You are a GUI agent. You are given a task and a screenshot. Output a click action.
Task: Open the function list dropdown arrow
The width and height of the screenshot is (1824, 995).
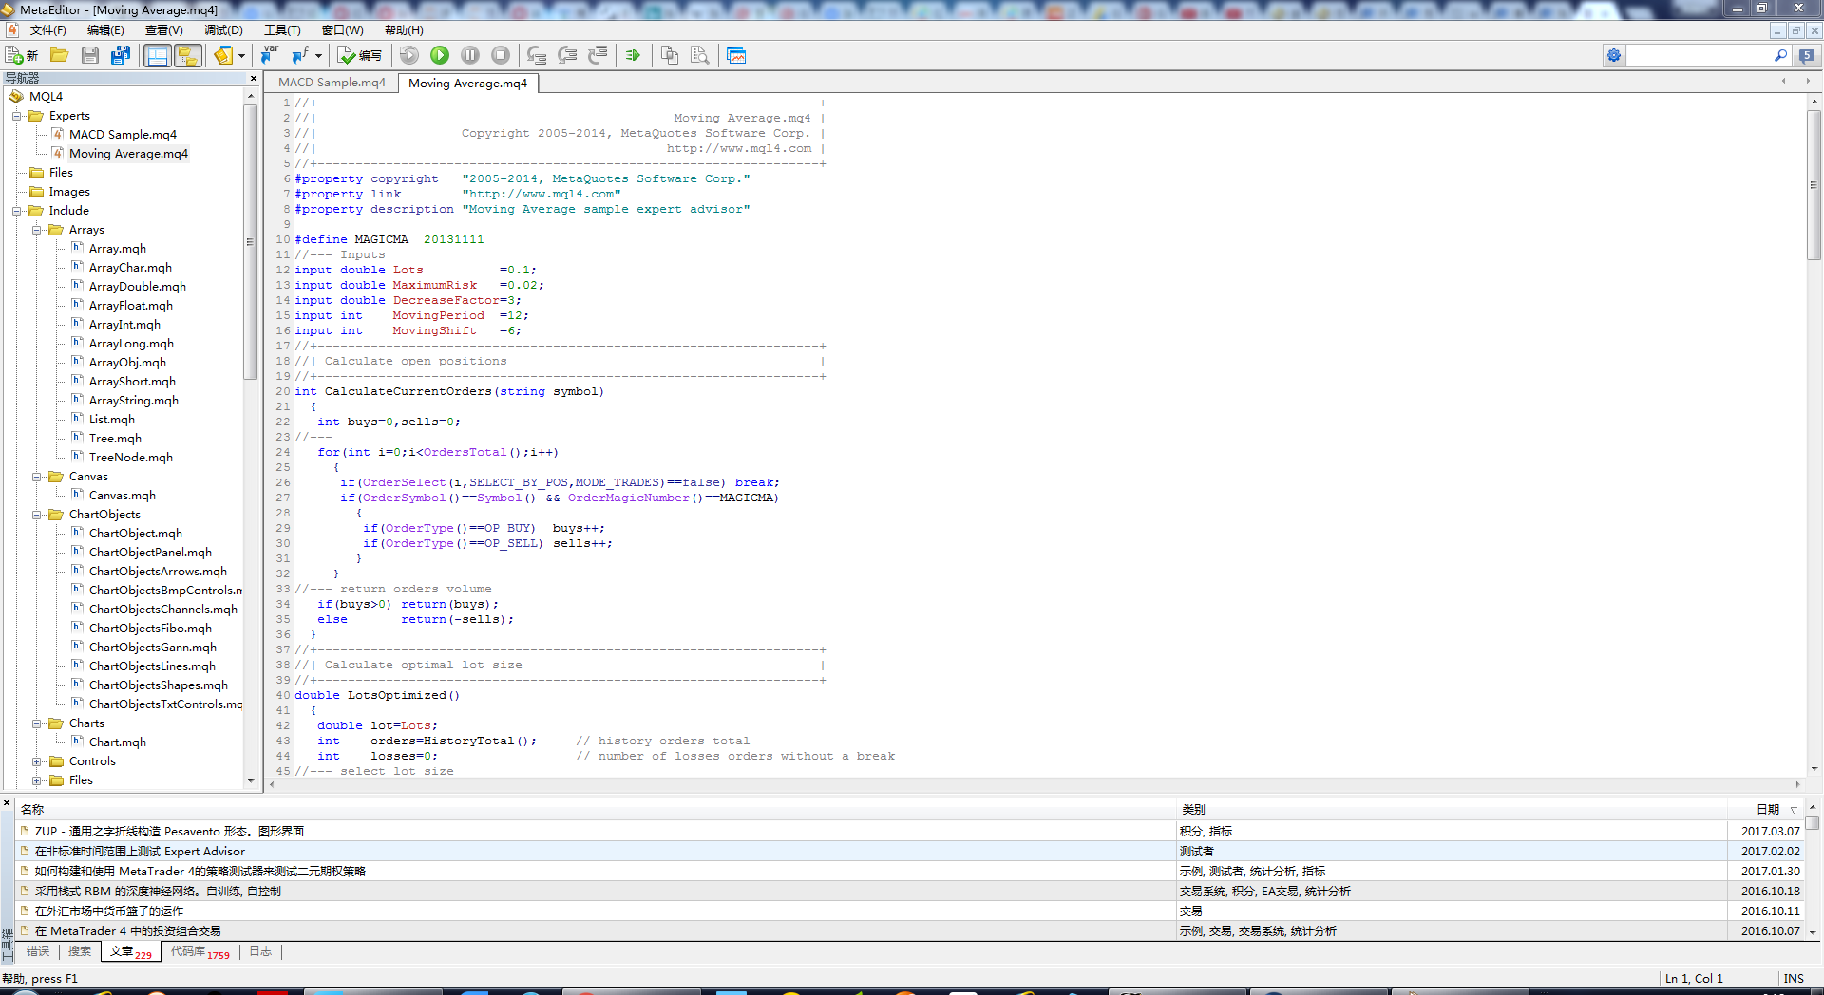click(318, 55)
